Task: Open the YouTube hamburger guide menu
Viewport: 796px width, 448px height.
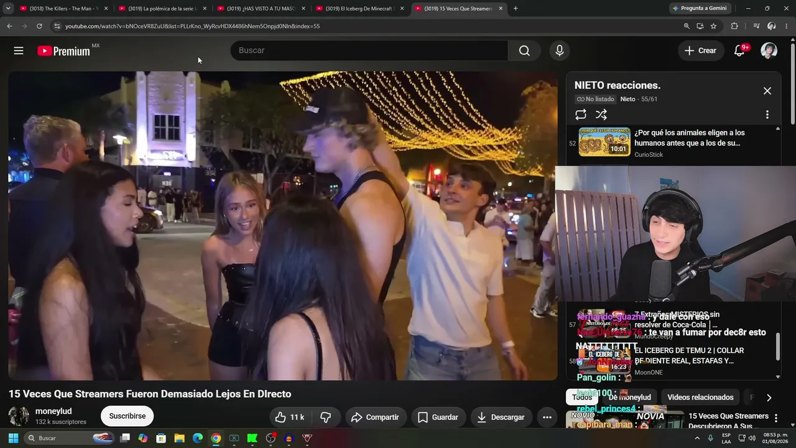Action: click(x=19, y=50)
